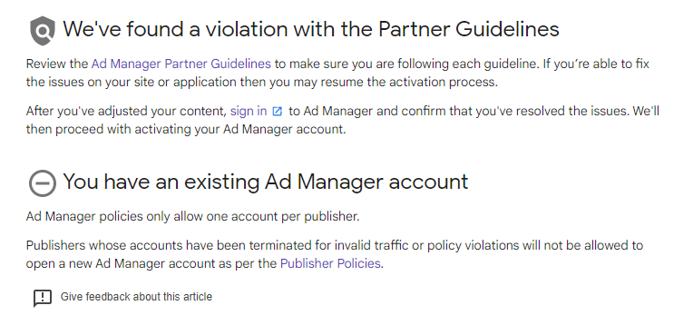Click the text 'to make sure you are following each guideline'
This screenshot has height=335, width=693.
(x=406, y=64)
